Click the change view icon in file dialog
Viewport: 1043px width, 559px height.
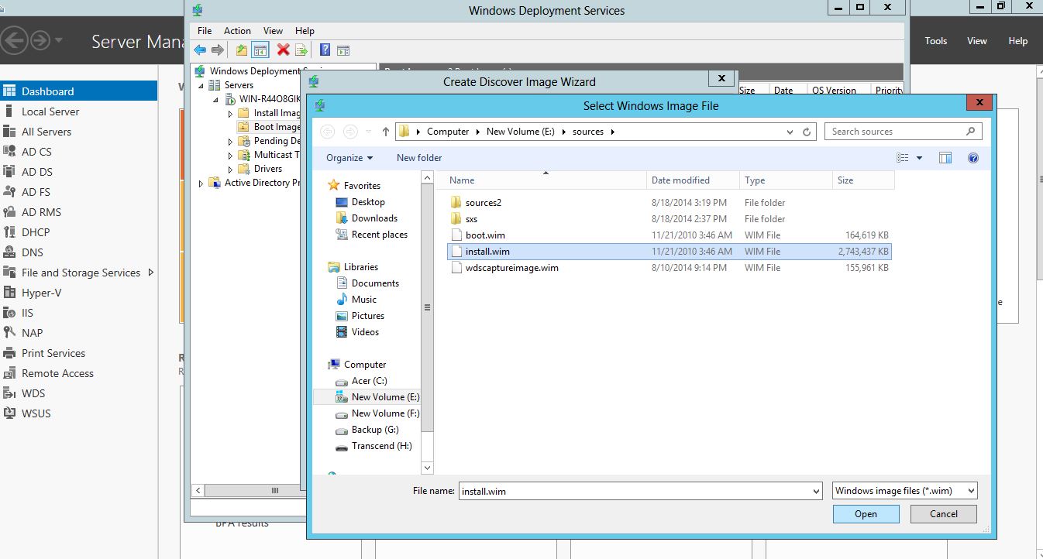[903, 158]
